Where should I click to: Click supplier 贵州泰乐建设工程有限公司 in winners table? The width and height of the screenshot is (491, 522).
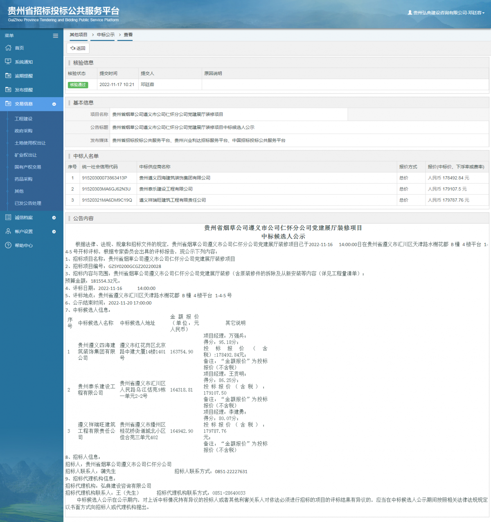click(166, 189)
